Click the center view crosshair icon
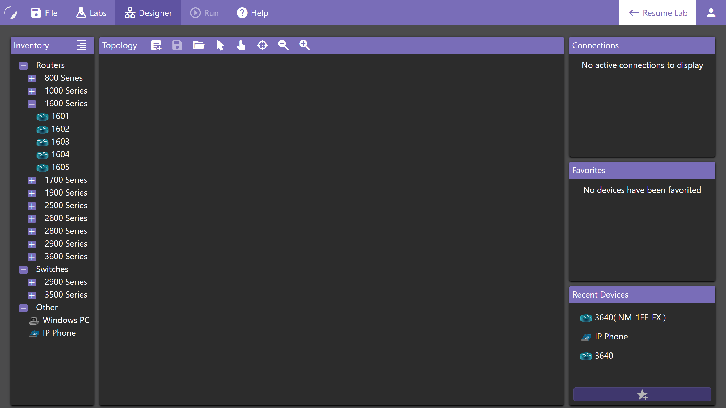 click(262, 45)
